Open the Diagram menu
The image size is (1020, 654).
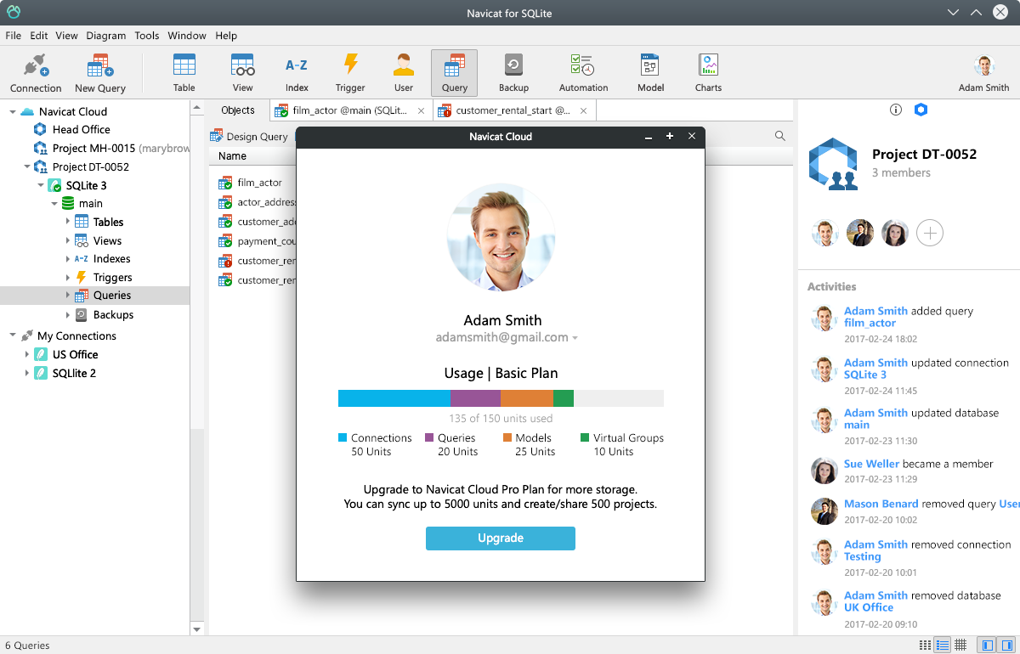(x=106, y=36)
